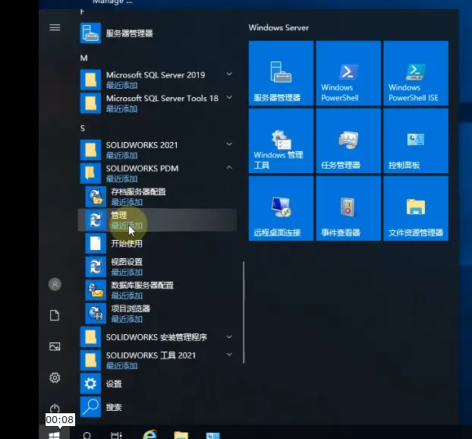Open 任务管理器 tile
Viewport: 472px width, 439px height.
pyautogui.click(x=348, y=141)
